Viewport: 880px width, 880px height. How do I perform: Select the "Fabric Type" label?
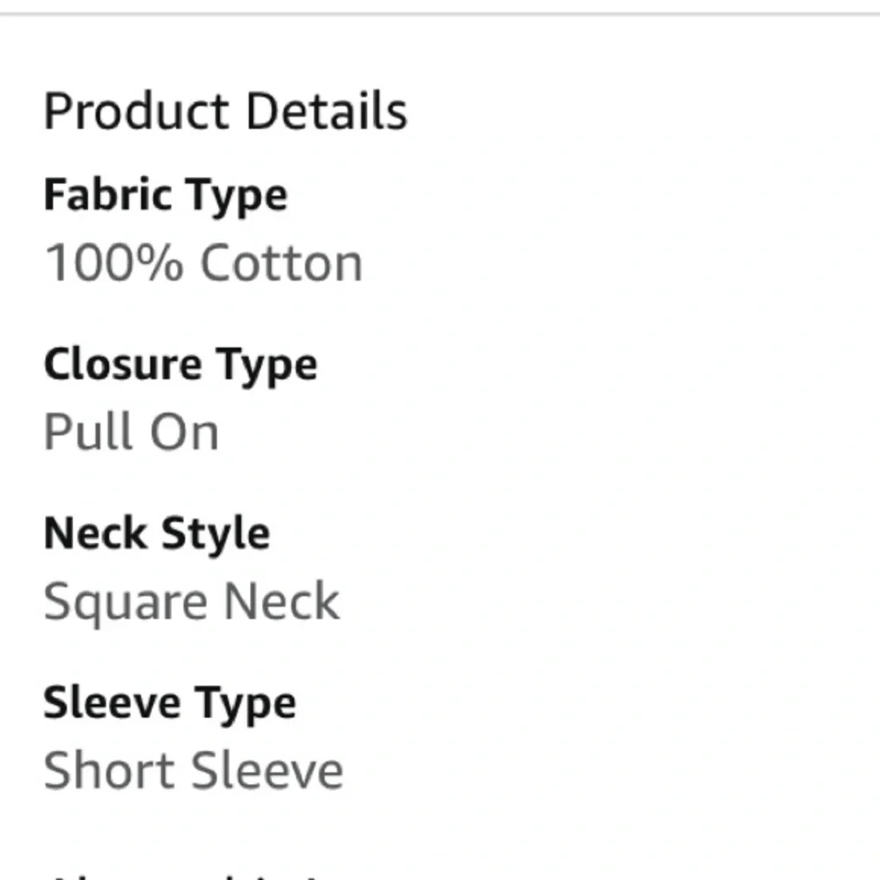point(165,194)
